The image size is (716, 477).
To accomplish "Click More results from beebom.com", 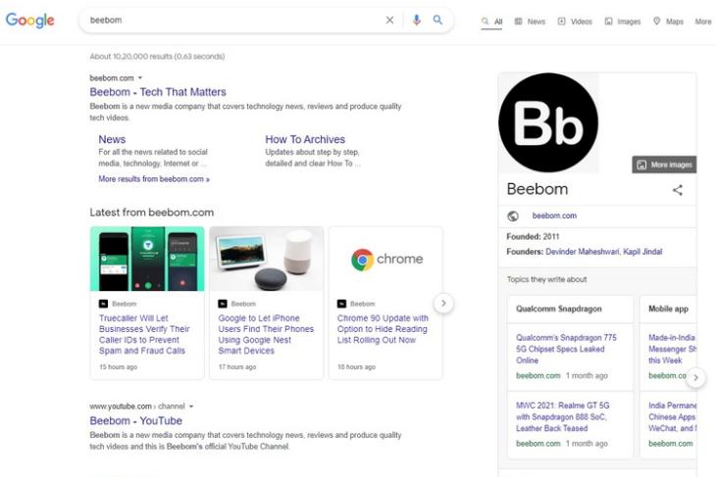I will pos(154,179).
